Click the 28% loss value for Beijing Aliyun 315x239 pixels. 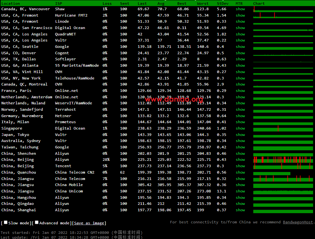click(x=106, y=160)
